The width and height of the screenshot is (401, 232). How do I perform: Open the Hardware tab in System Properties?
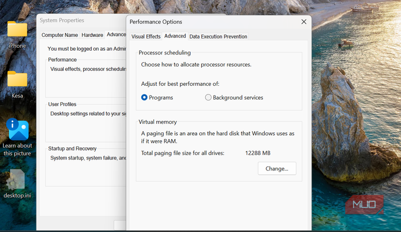point(92,35)
